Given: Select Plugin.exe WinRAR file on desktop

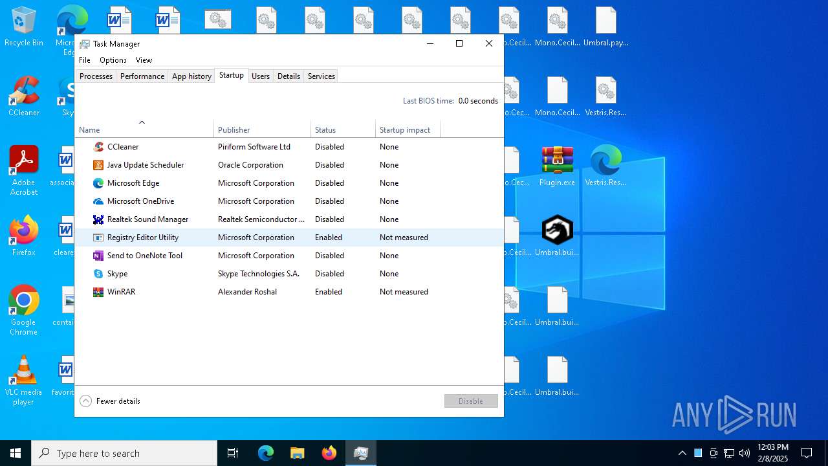Looking at the screenshot, I should coord(558,167).
